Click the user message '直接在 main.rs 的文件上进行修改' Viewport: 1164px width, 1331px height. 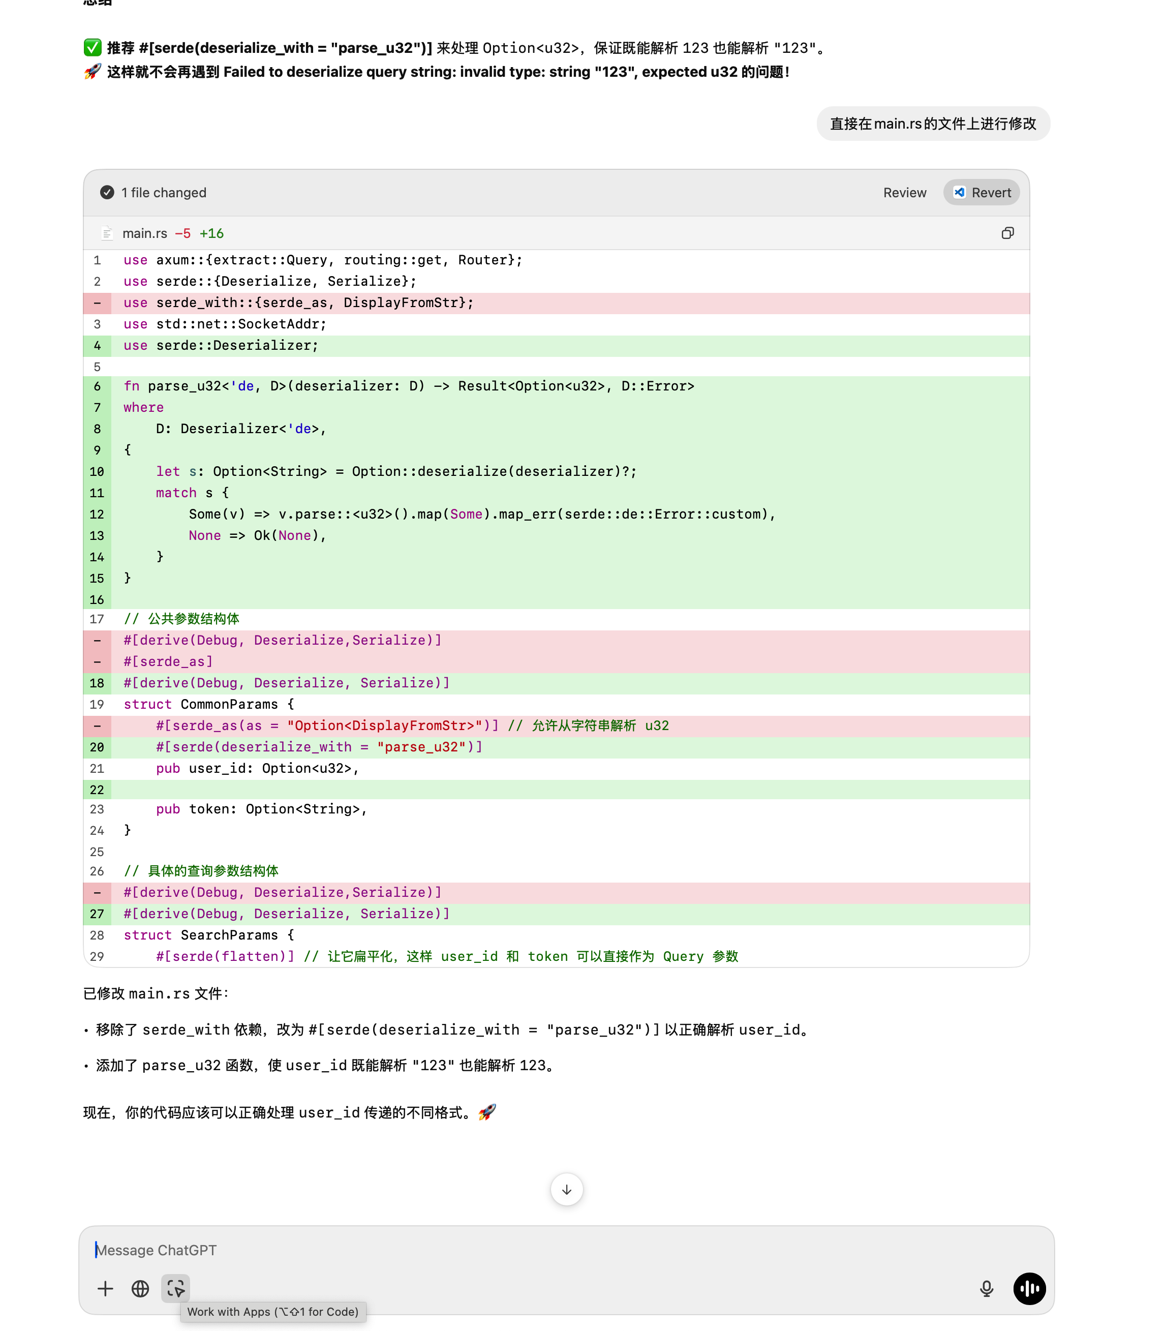click(933, 124)
